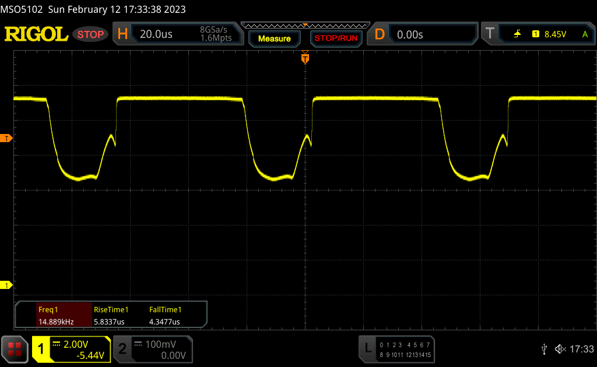Click the yellow channel 1 ground marker
Viewport: 597px width, 367px height.
click(7, 285)
